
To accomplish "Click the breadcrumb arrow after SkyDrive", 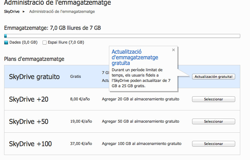I will pos(24,12).
